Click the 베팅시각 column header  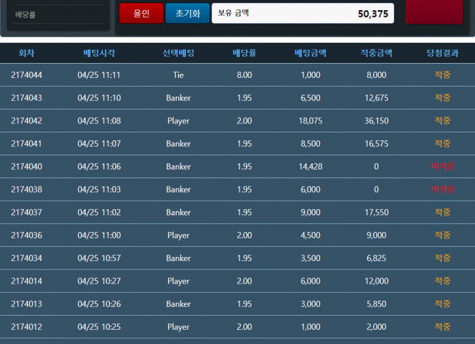click(x=99, y=53)
